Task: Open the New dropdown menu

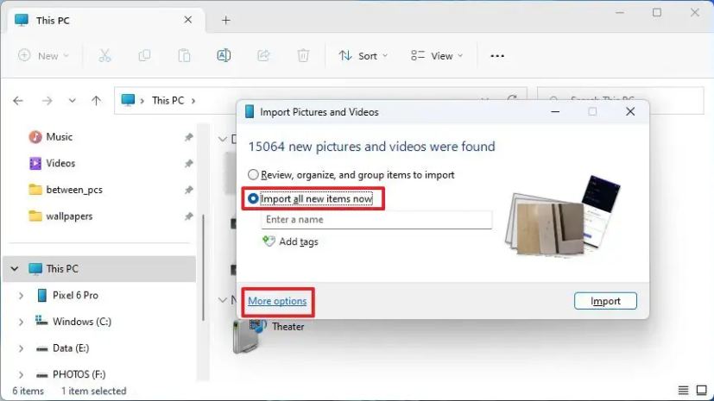Action: point(43,55)
